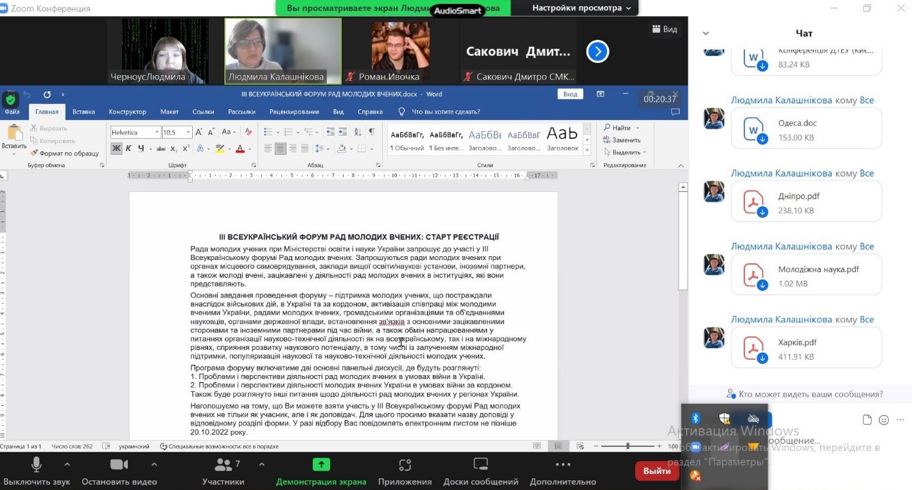Switch to Справка ribbon tab
This screenshot has width=912, height=490.
(370, 112)
